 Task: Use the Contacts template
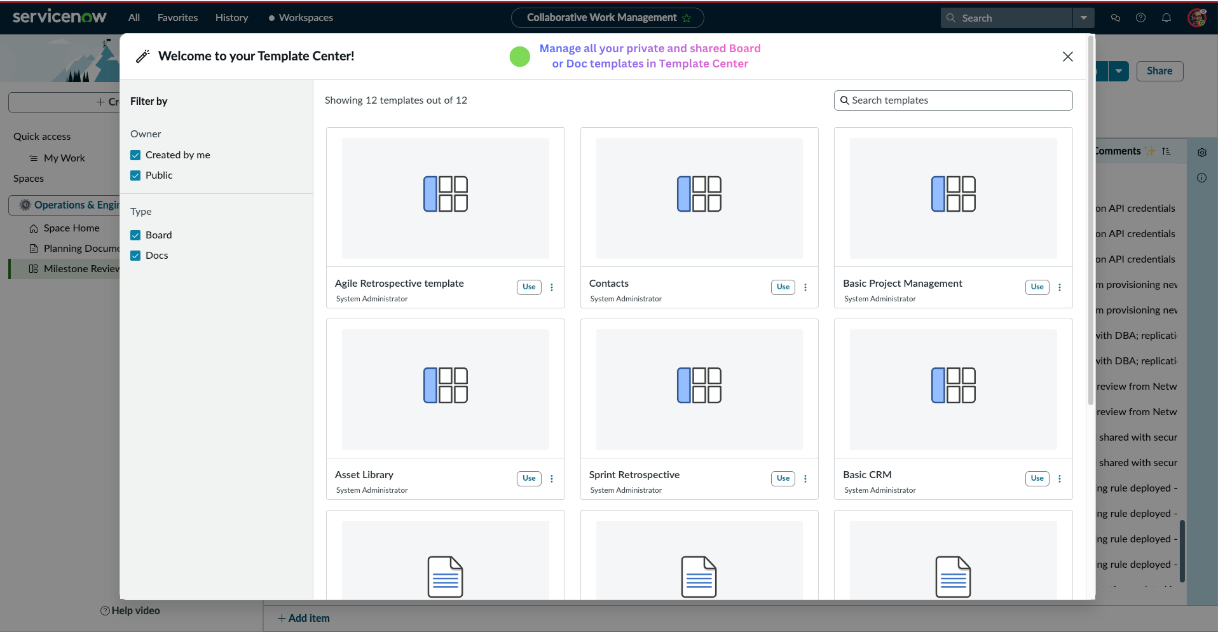click(x=783, y=287)
